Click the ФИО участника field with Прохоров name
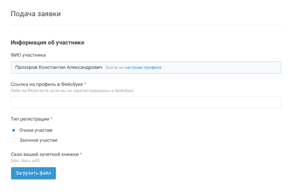Image resolution: width=292 pixels, height=192 pixels. [146, 68]
